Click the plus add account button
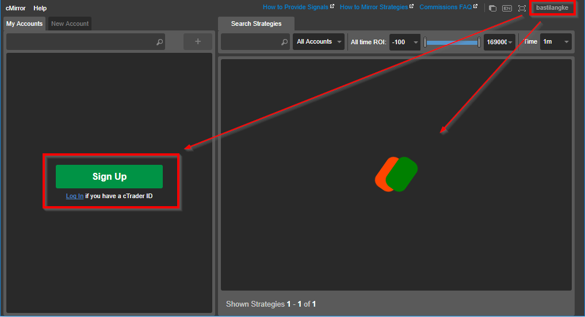 pos(198,42)
